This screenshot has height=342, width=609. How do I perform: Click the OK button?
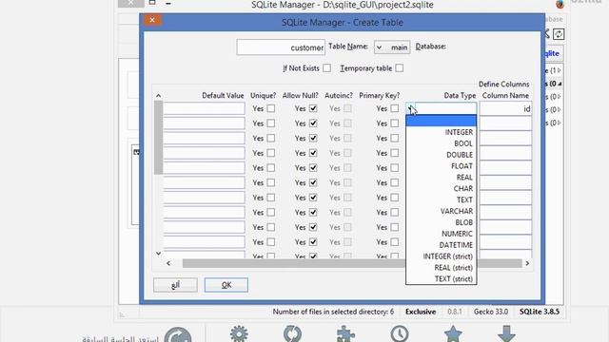tap(226, 285)
